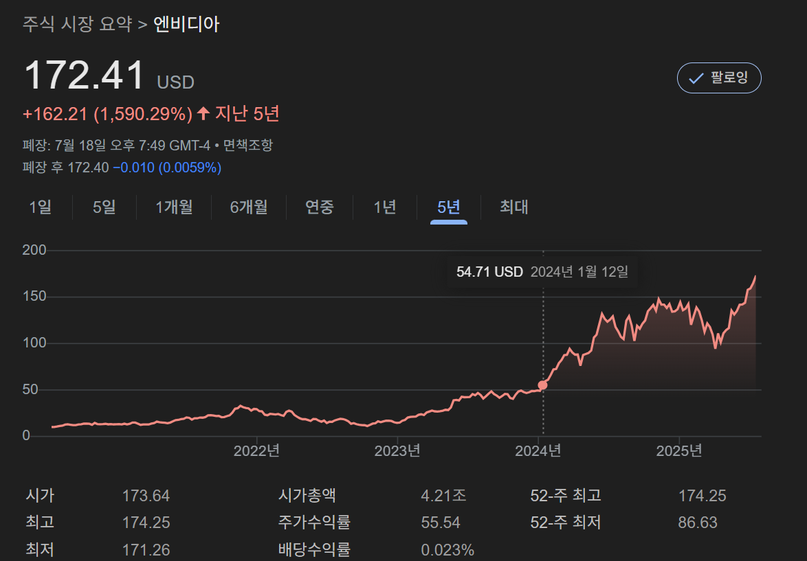Screen dimensions: 807x561
Task: Click the 시가 label
Action: coord(40,496)
